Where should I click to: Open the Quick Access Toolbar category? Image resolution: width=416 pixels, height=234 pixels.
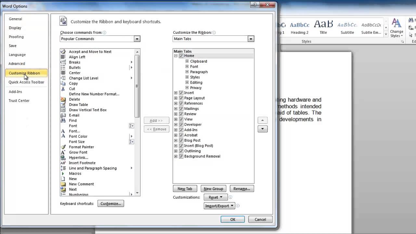[x=26, y=82]
